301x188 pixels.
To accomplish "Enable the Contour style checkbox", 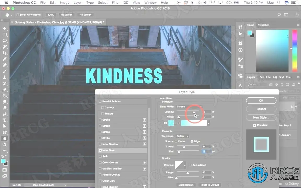I will [x=102, y=107].
